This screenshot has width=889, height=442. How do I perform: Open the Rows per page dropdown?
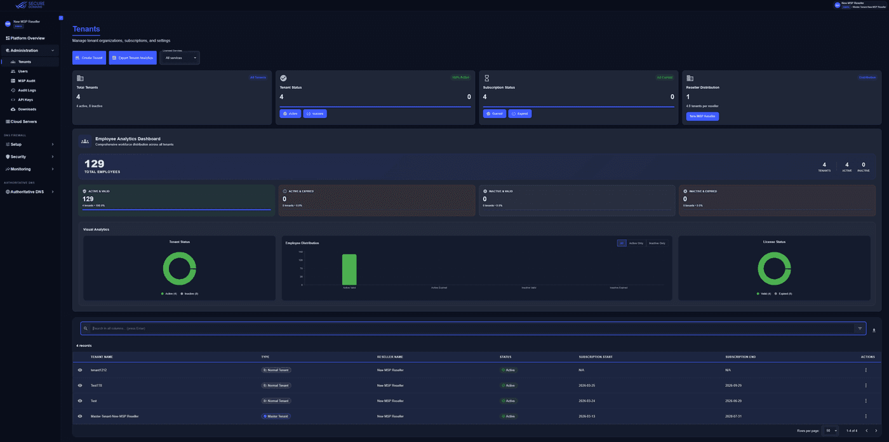point(830,431)
